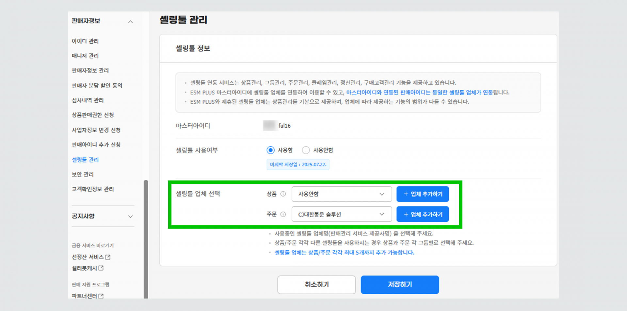627x311 pixels.
Task: Go to 보안 관리 menu item
Action: pos(83,175)
